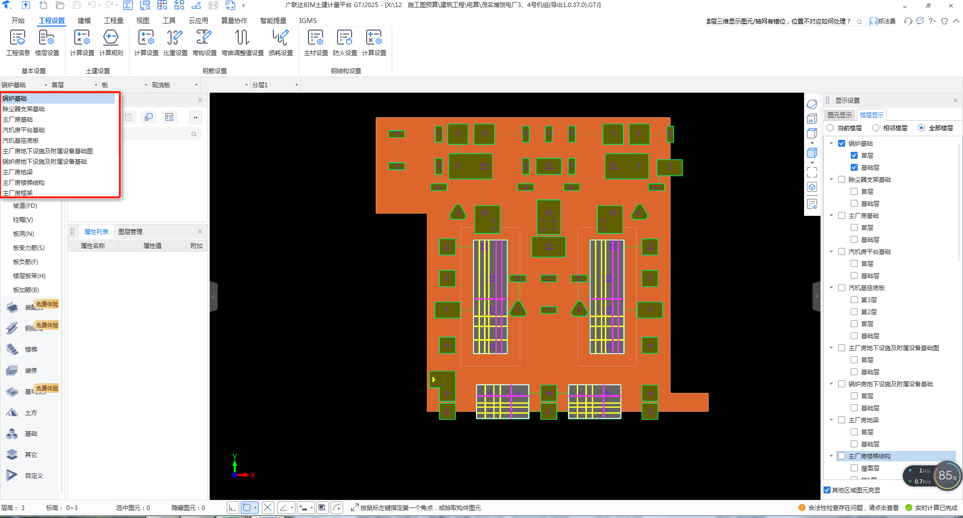Open 计算规则 in 土建设置 group

pyautogui.click(x=111, y=43)
